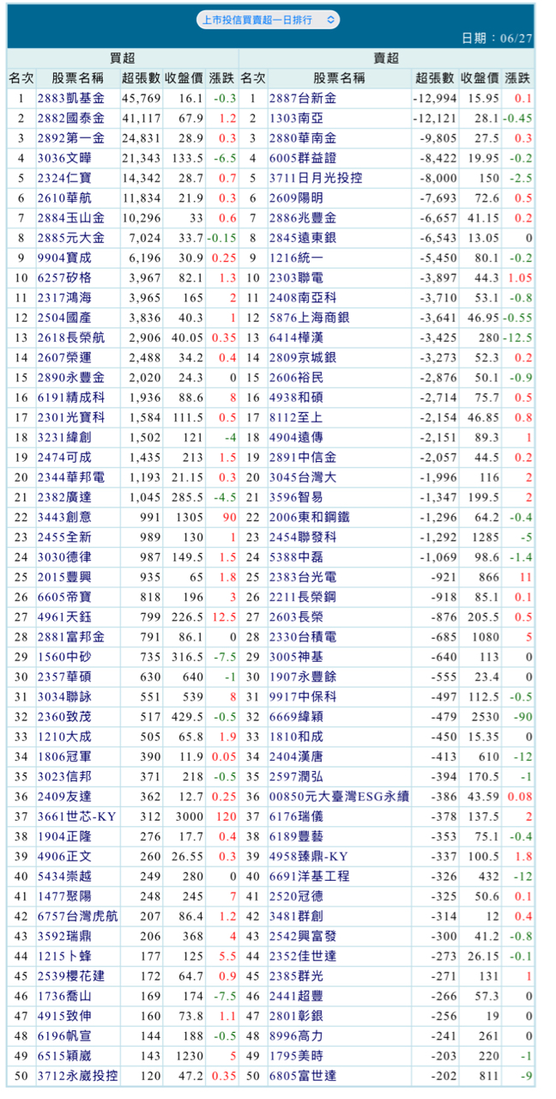Click the 買超 section header
The width and height of the screenshot is (556, 1099).
[x=122, y=58]
